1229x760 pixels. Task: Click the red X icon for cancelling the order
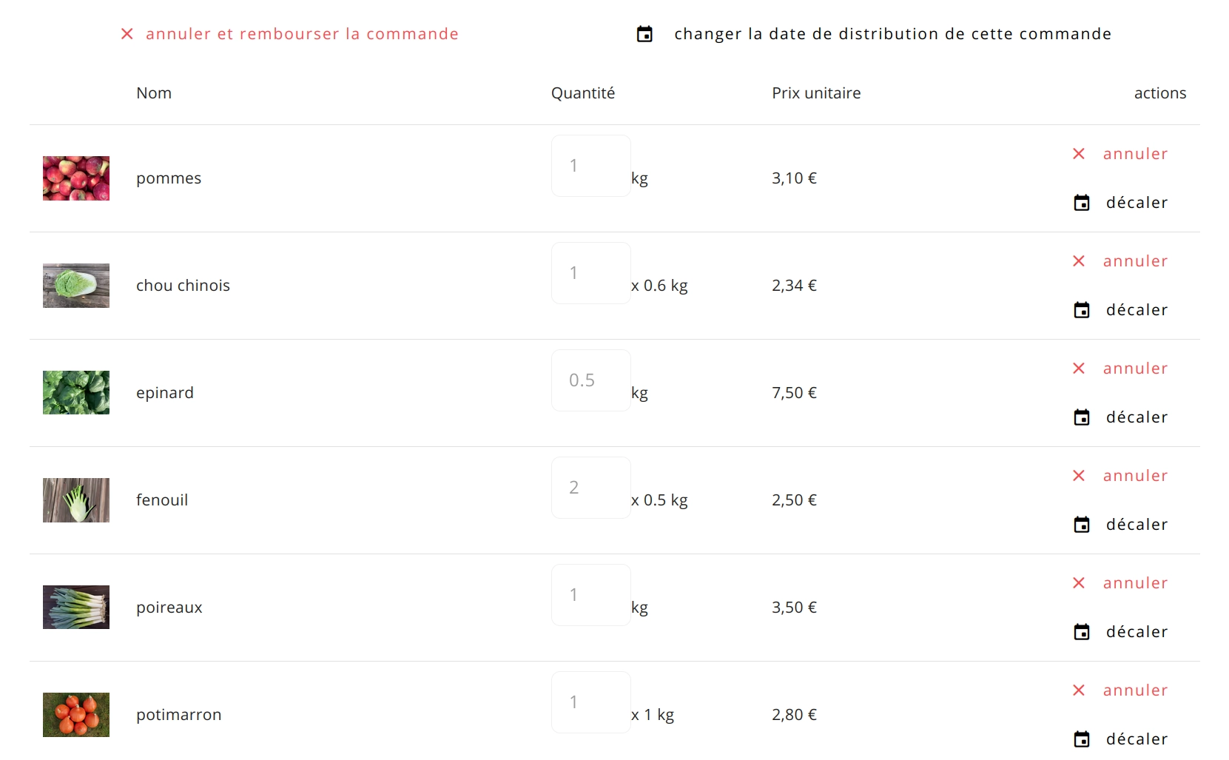(x=127, y=34)
